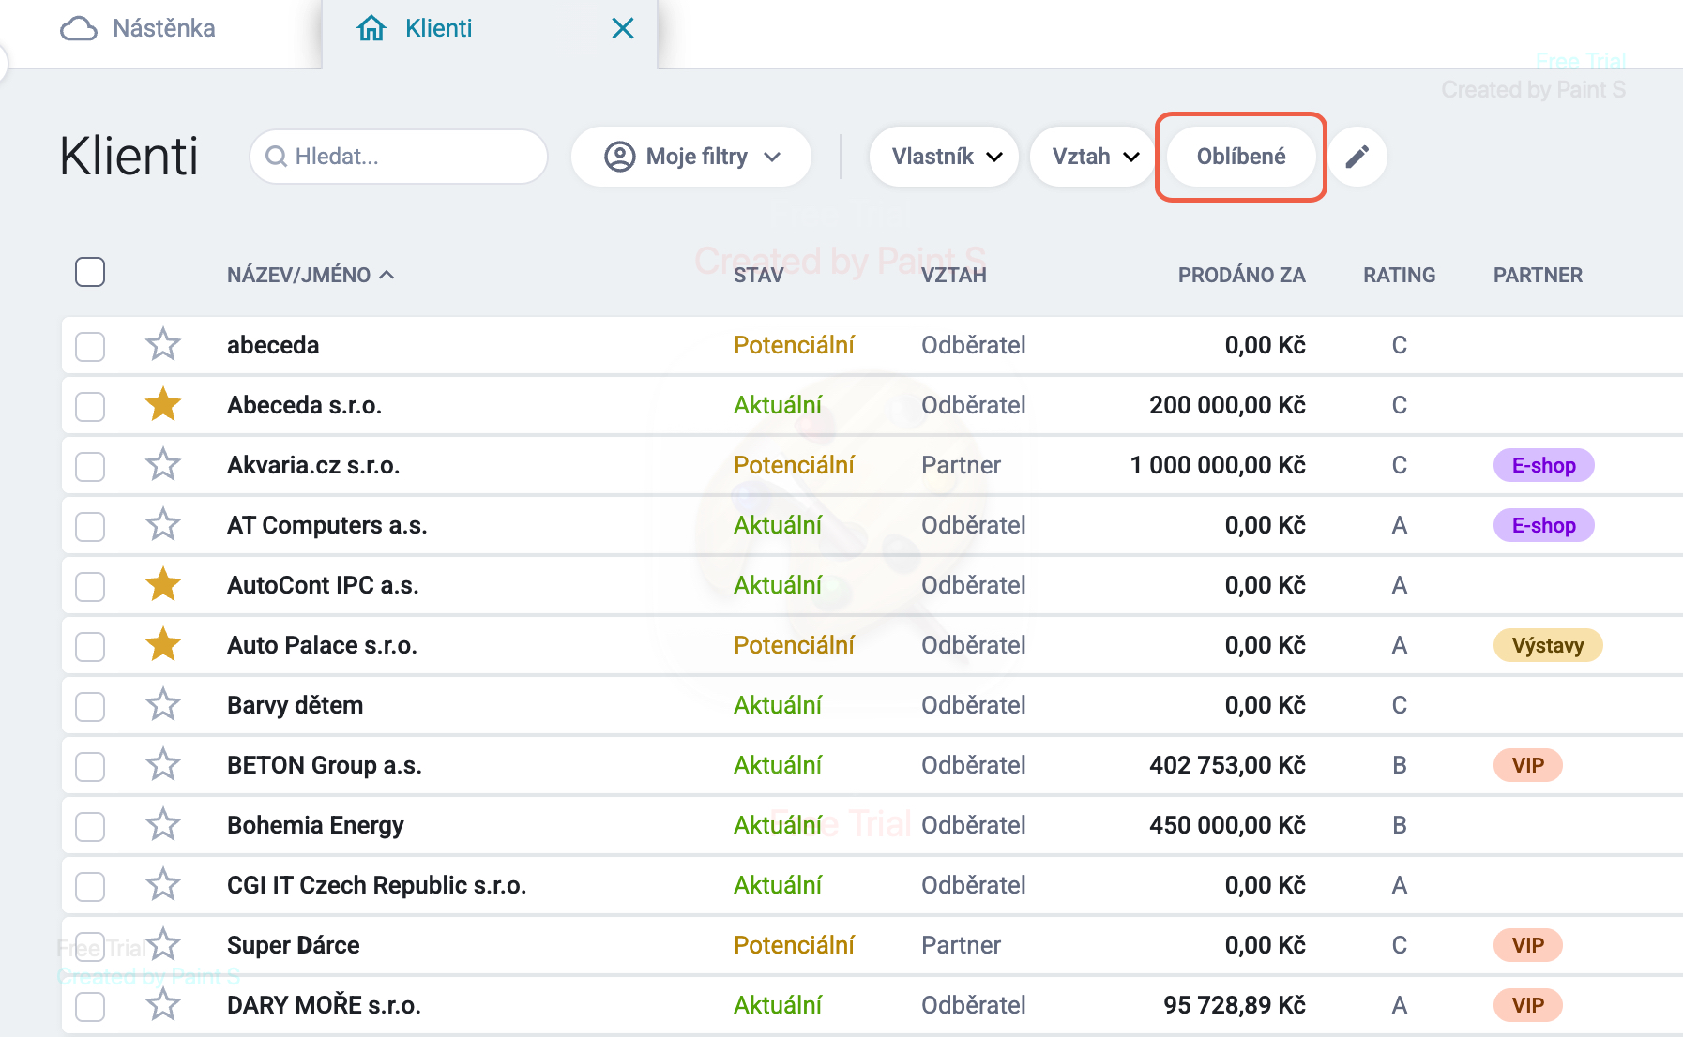
Task: Expand the Vztah filter dropdown
Action: coord(1094,157)
